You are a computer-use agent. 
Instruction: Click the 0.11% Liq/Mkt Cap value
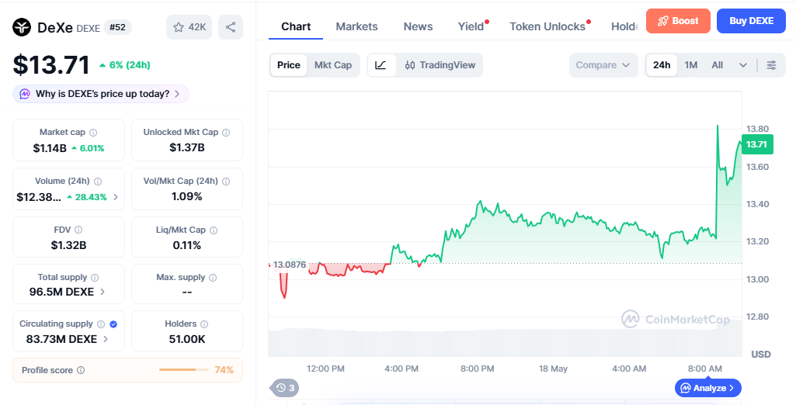click(187, 245)
